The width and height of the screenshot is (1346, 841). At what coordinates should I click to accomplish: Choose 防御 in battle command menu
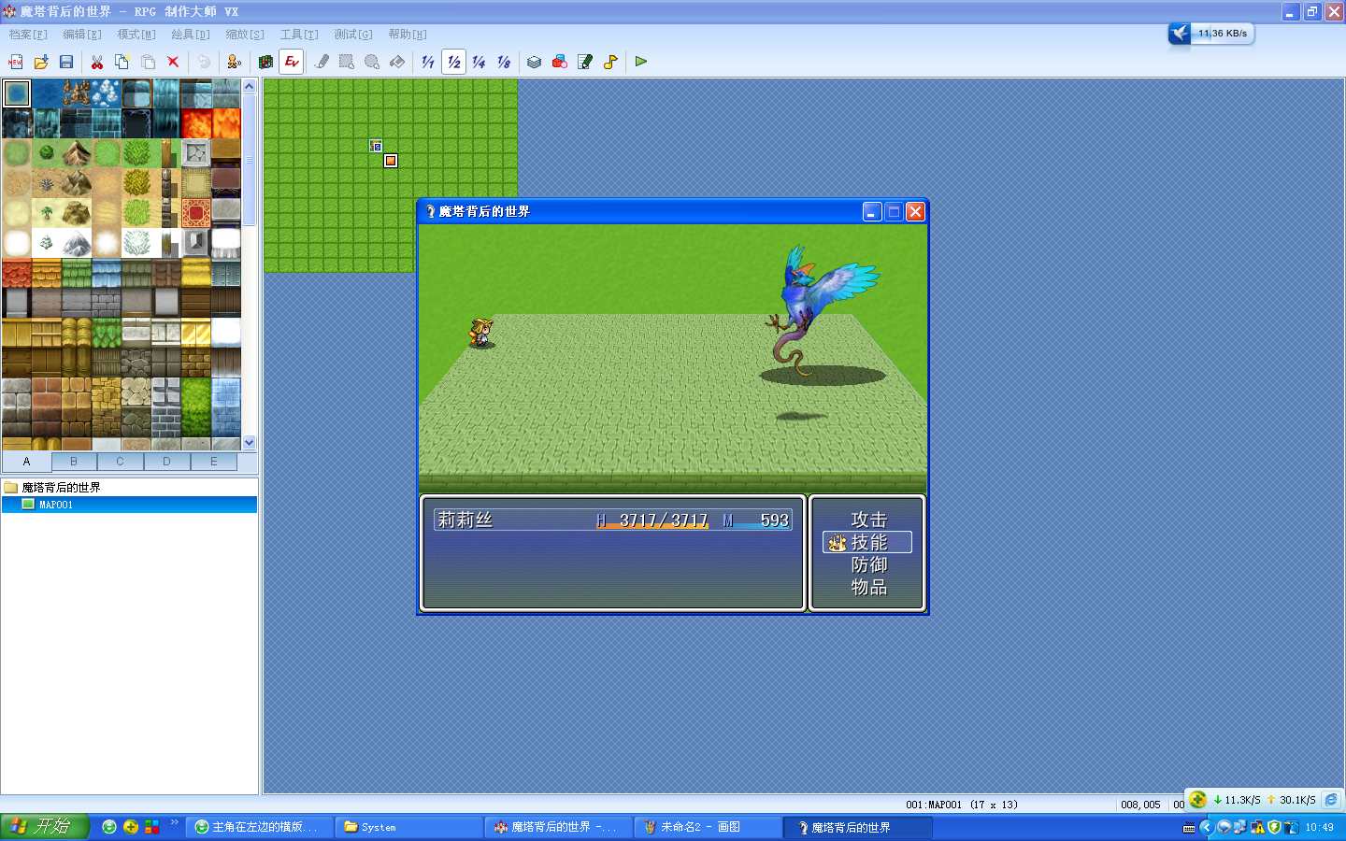point(868,564)
